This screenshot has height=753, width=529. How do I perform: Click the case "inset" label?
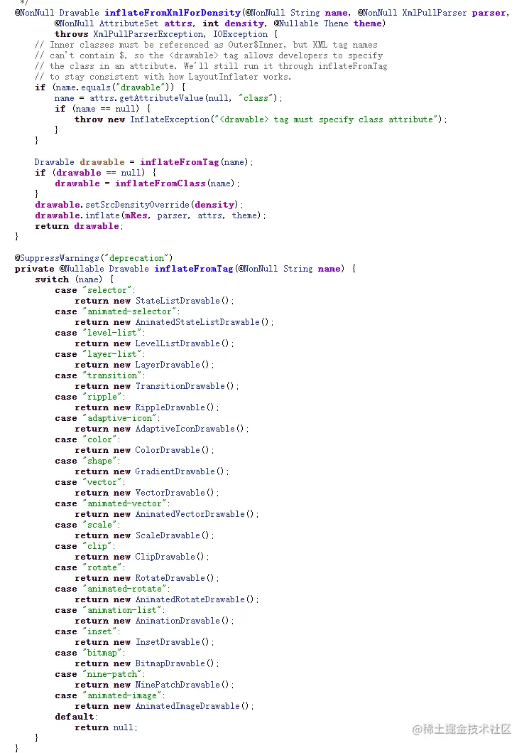87,631
